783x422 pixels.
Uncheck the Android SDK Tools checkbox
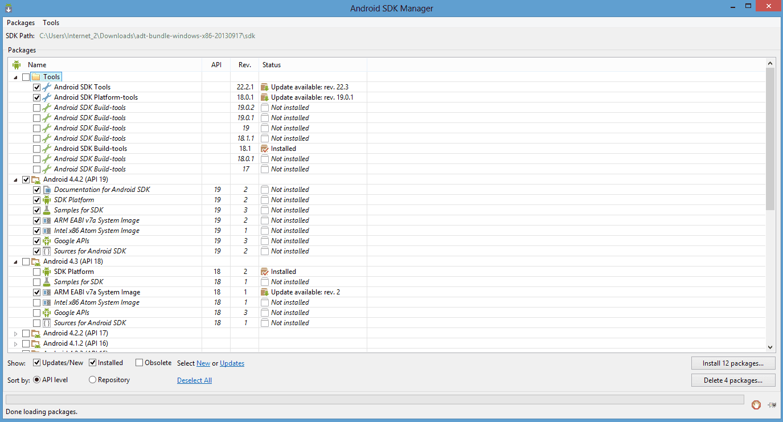pos(36,87)
